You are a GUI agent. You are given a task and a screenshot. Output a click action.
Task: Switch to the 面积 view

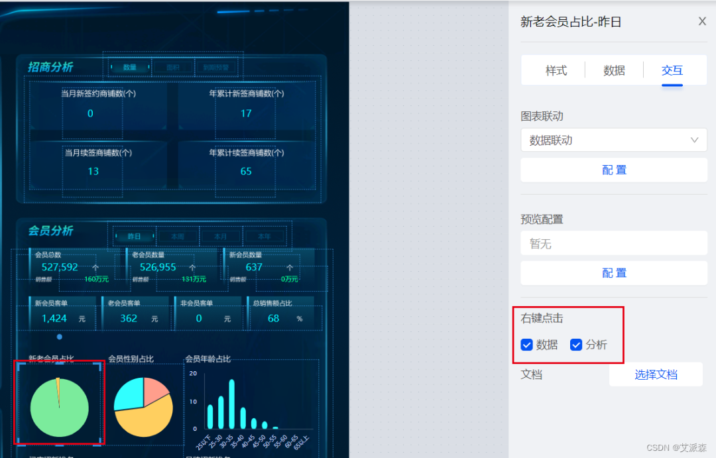[173, 66]
